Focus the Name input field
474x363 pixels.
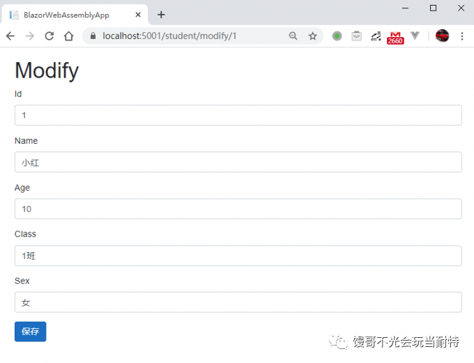(238, 162)
